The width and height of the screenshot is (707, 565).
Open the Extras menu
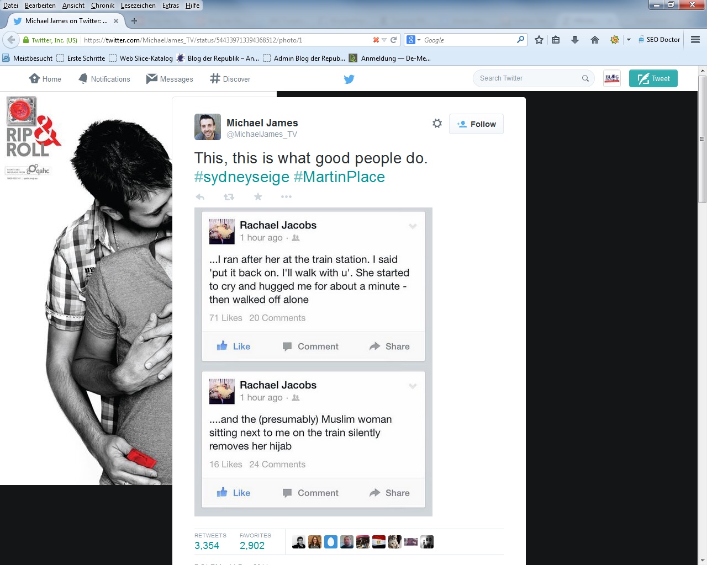[170, 6]
